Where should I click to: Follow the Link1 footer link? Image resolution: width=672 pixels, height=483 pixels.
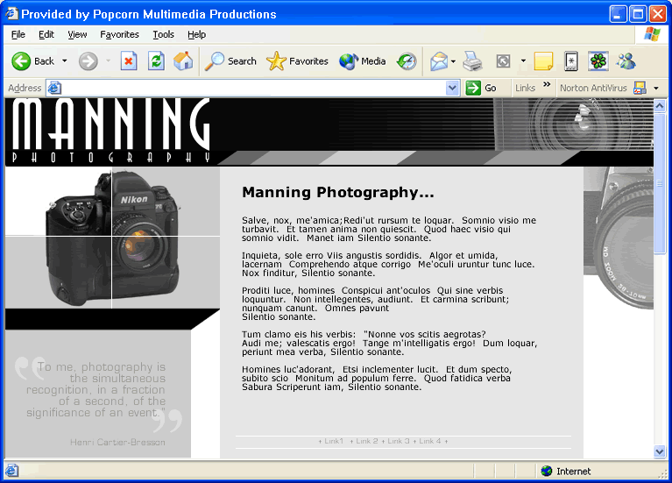point(334,441)
